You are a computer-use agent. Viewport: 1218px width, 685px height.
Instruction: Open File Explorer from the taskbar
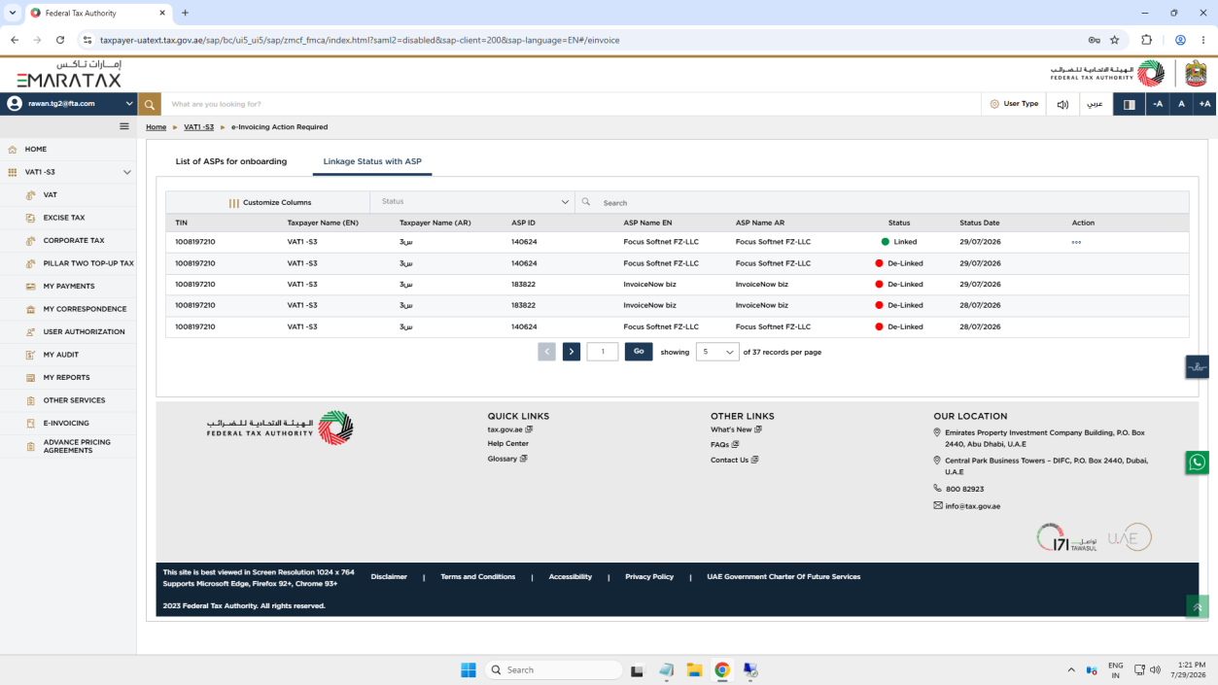point(694,670)
